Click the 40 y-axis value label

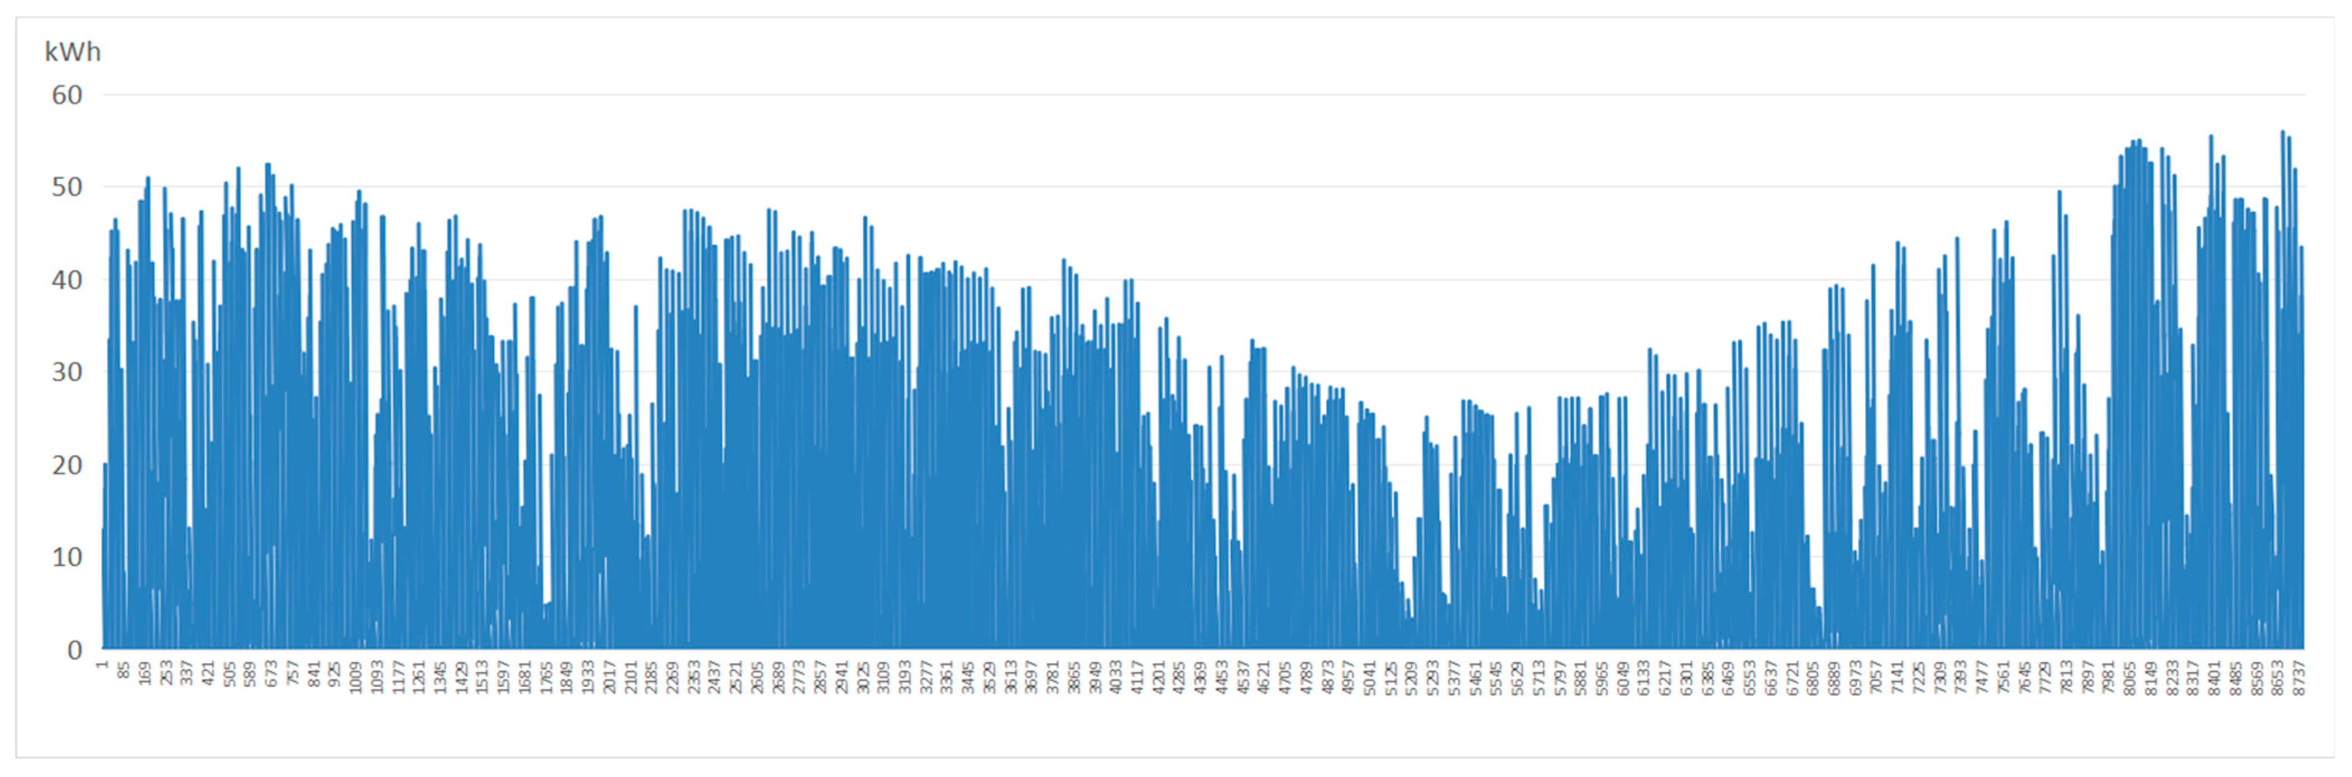[x=67, y=280]
